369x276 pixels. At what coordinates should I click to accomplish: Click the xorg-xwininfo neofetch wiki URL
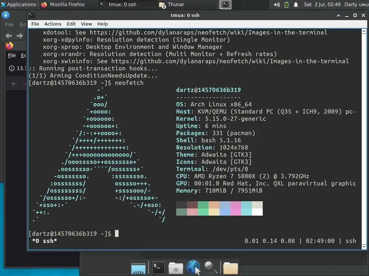[230, 61]
